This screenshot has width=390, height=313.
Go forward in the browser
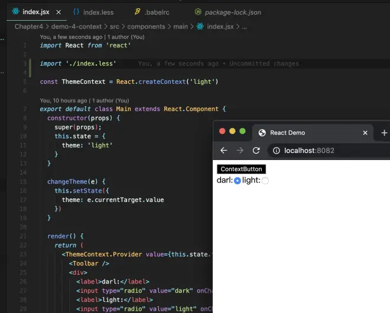(240, 151)
